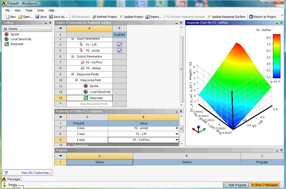Select the Details column header in Progress
The height and width of the screenshot is (189, 286).
pyautogui.click(x=187, y=162)
